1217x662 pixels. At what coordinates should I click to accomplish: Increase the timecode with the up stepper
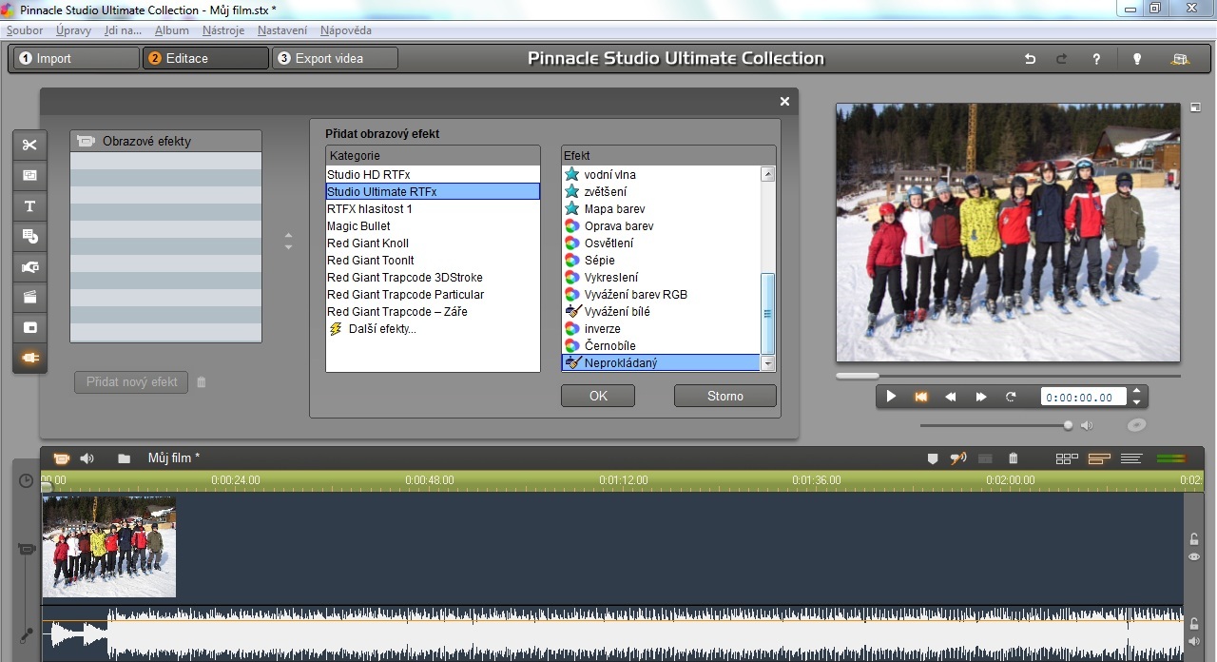(1137, 391)
